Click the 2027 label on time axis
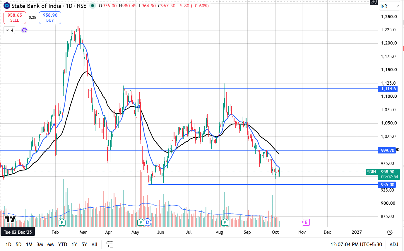The height and width of the screenshot is (251, 404). point(357,232)
